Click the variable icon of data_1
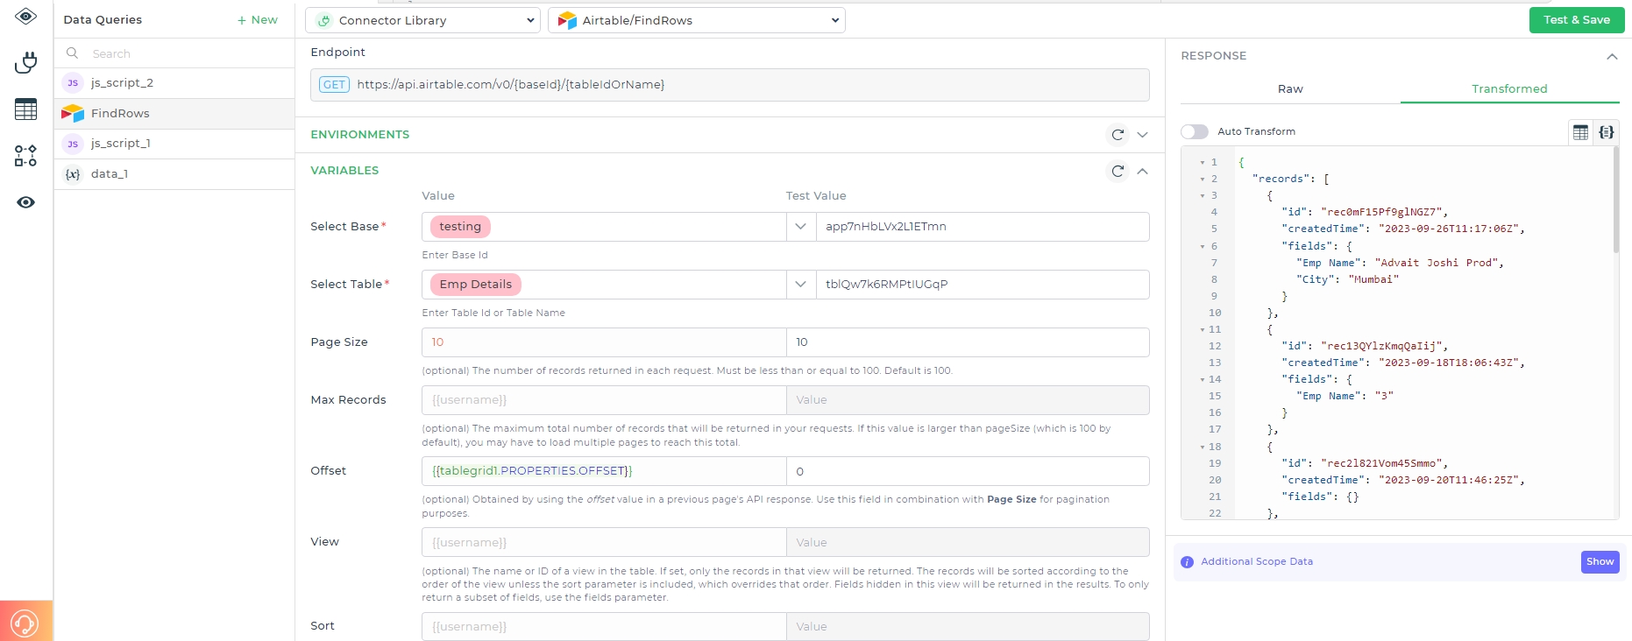 pos(73,174)
